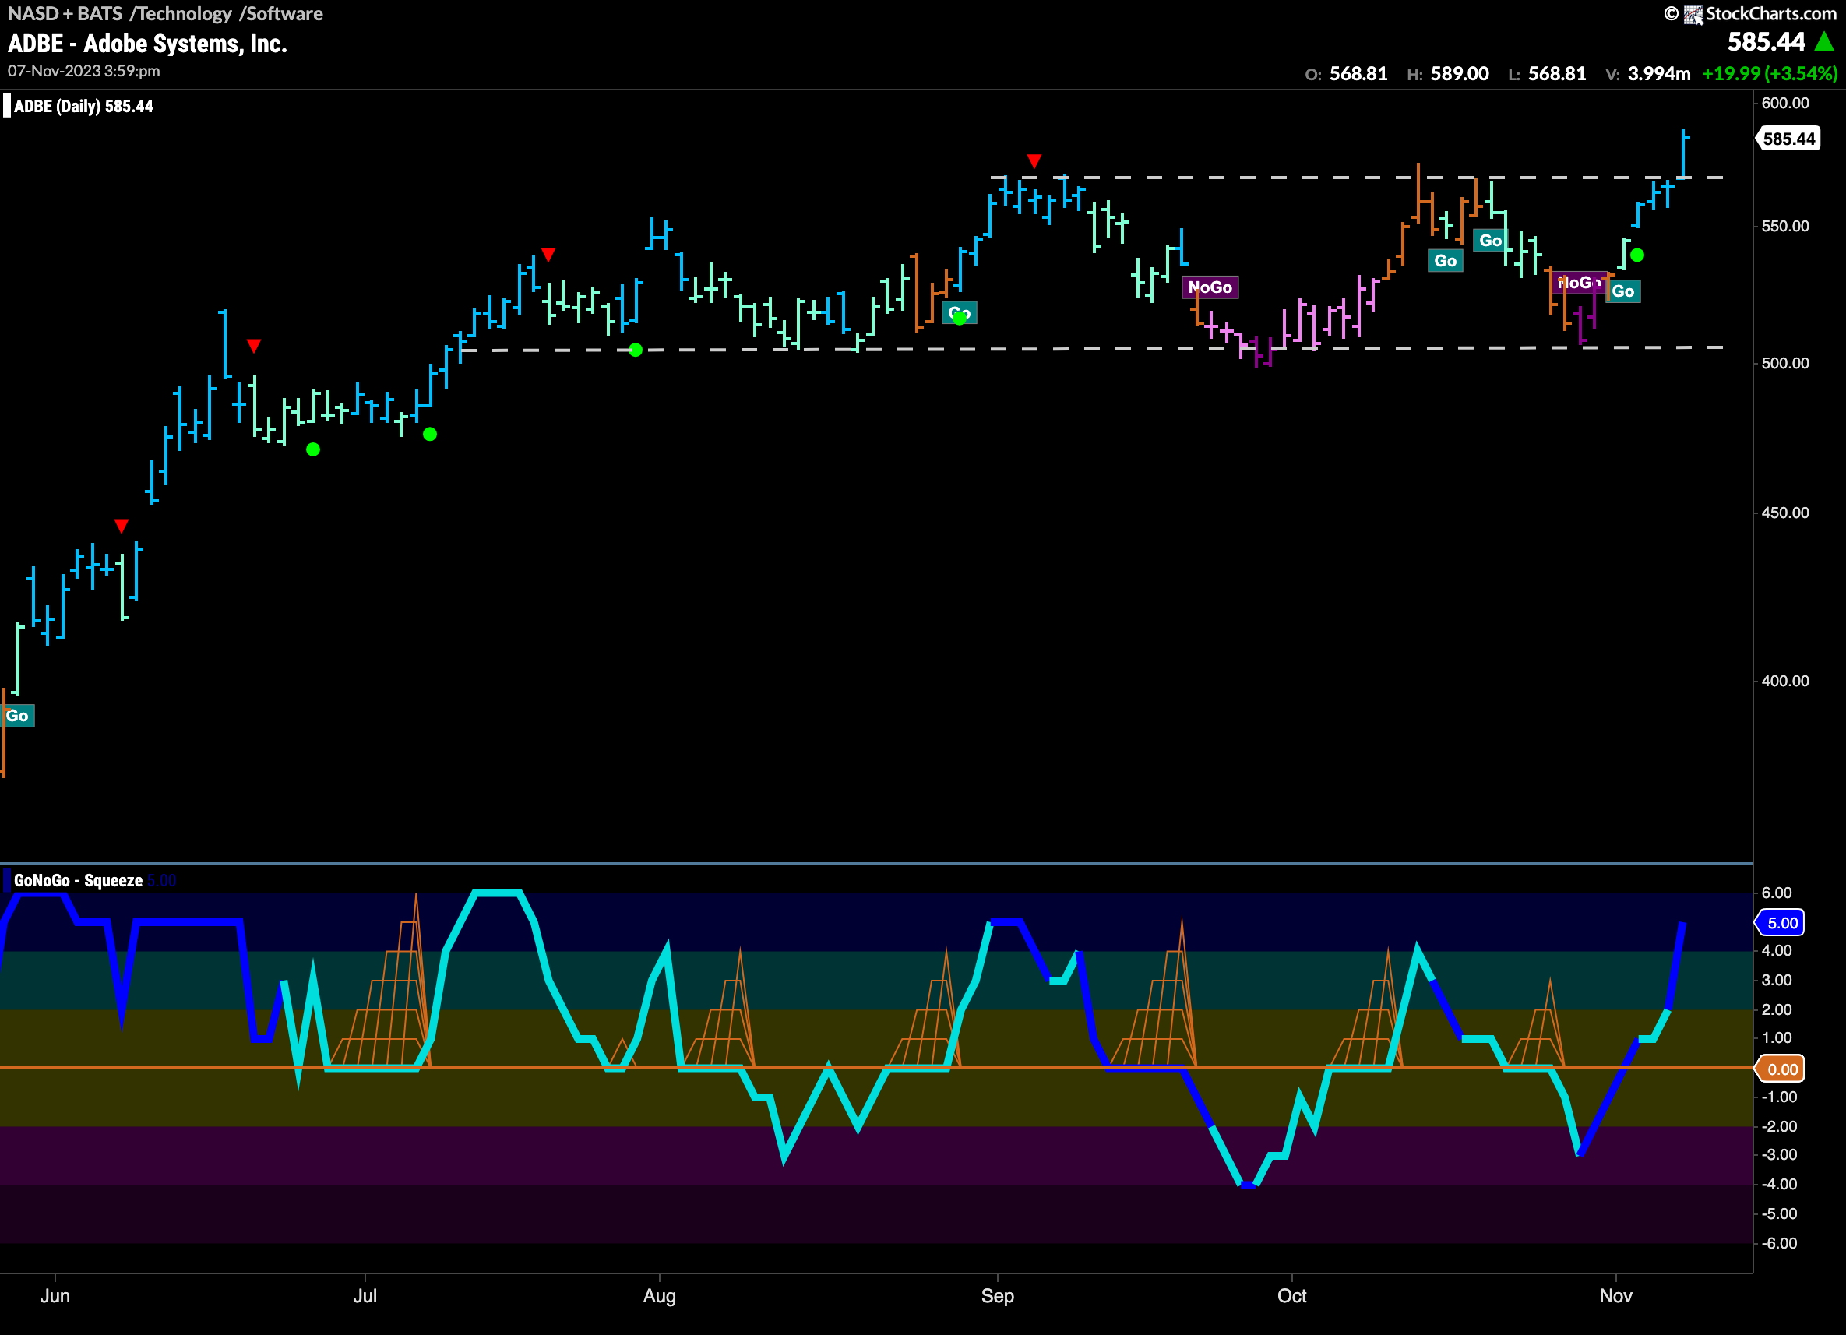Image resolution: width=1846 pixels, height=1335 pixels.
Task: Click the Nov label on time axis
Action: (1615, 1296)
